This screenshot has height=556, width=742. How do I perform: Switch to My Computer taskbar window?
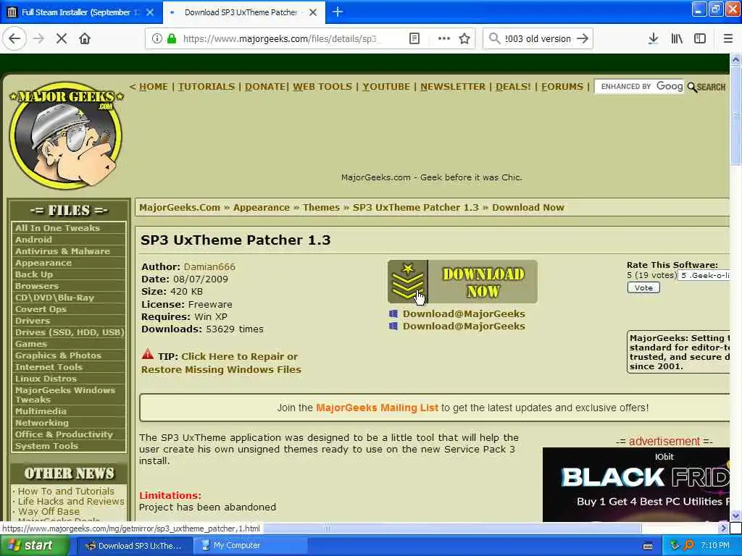(x=250, y=546)
